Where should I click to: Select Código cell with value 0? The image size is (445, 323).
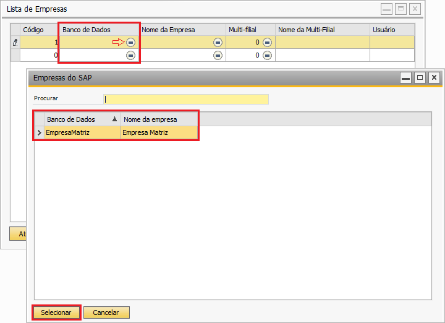[39, 55]
